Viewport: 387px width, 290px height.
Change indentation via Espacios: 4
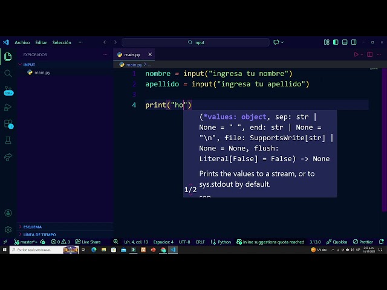(163, 242)
